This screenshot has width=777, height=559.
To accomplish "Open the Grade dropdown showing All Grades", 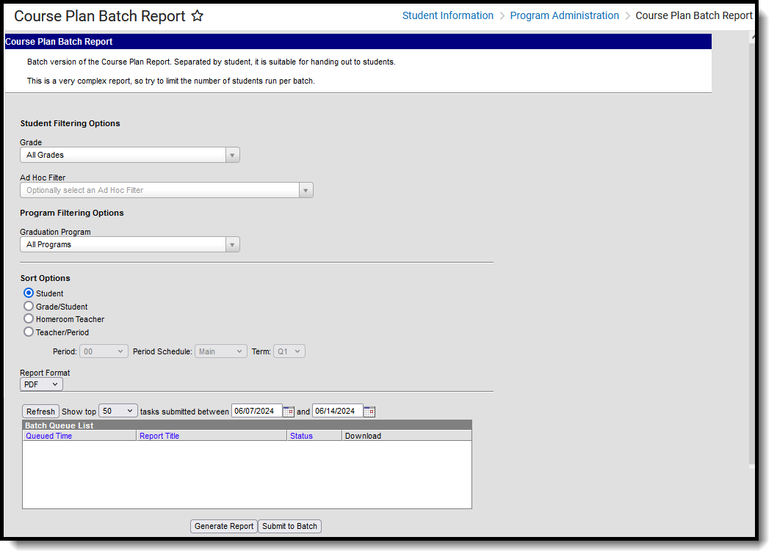I will point(130,155).
